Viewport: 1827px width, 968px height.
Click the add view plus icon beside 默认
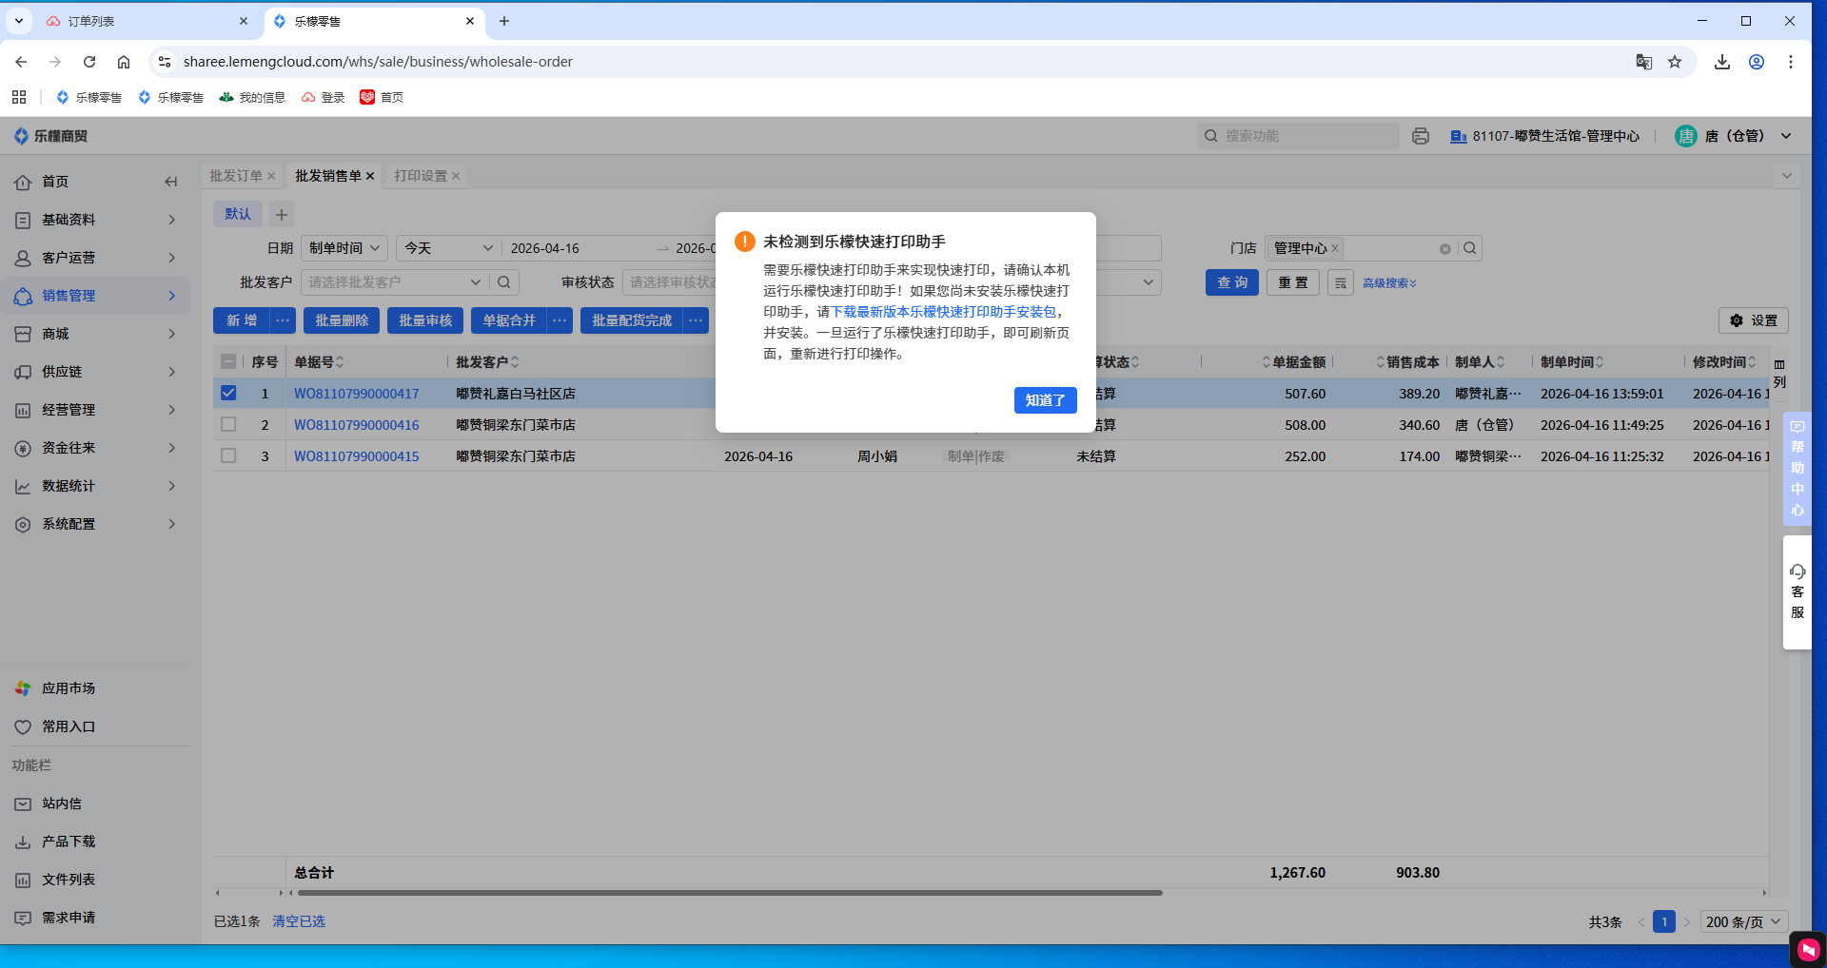[282, 214]
